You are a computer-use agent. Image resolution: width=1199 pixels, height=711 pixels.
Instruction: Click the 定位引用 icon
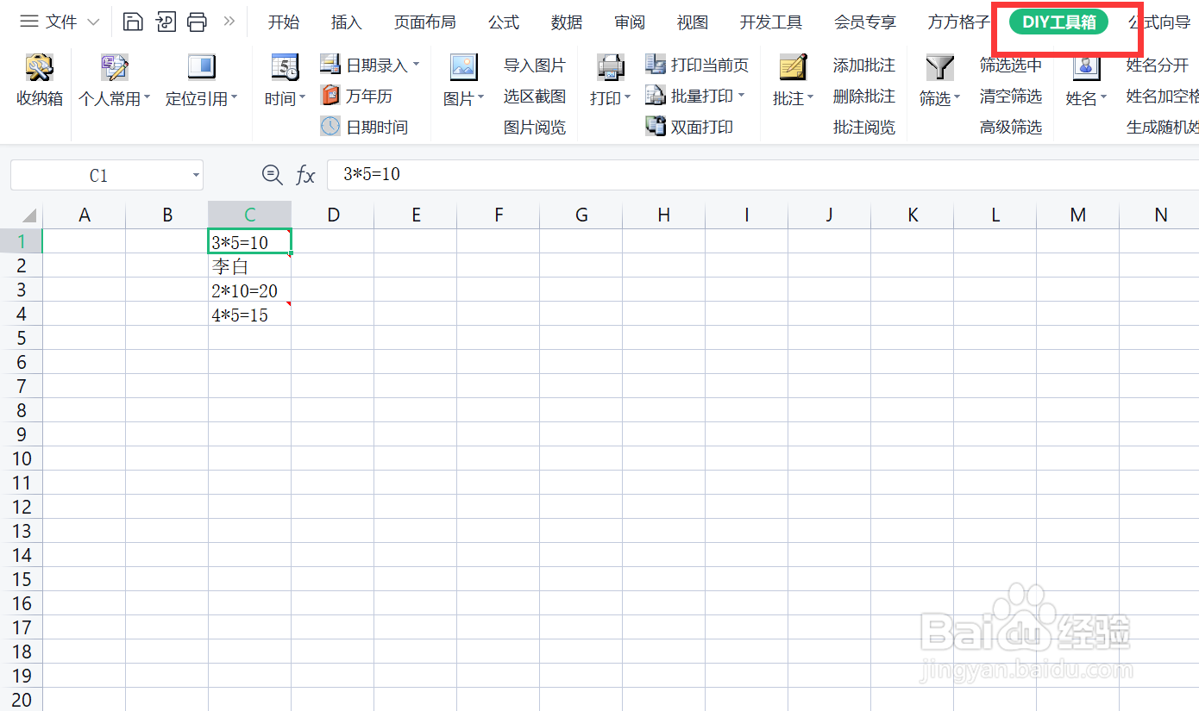click(x=201, y=67)
